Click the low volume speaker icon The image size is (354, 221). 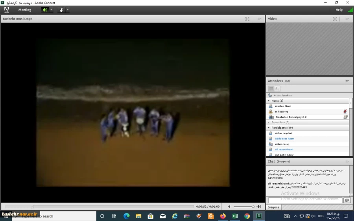[229, 206]
